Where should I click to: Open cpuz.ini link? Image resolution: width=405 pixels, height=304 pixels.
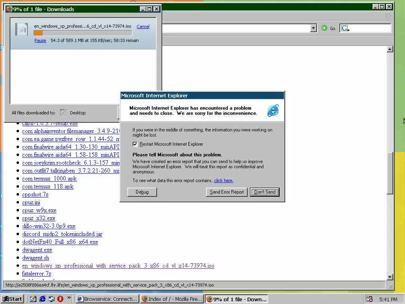click(31, 202)
